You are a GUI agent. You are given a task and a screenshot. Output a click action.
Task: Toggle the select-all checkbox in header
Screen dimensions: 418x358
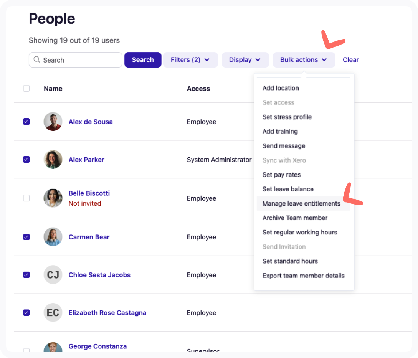pyautogui.click(x=26, y=89)
